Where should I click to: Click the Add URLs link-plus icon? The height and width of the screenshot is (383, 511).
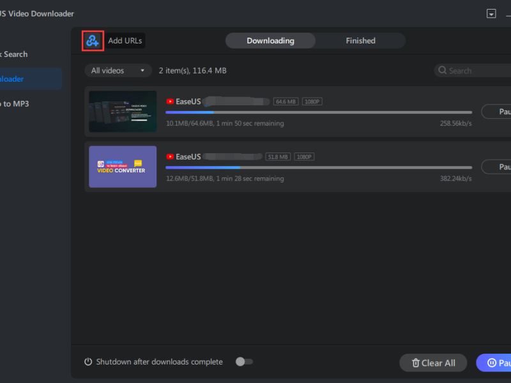coord(93,41)
